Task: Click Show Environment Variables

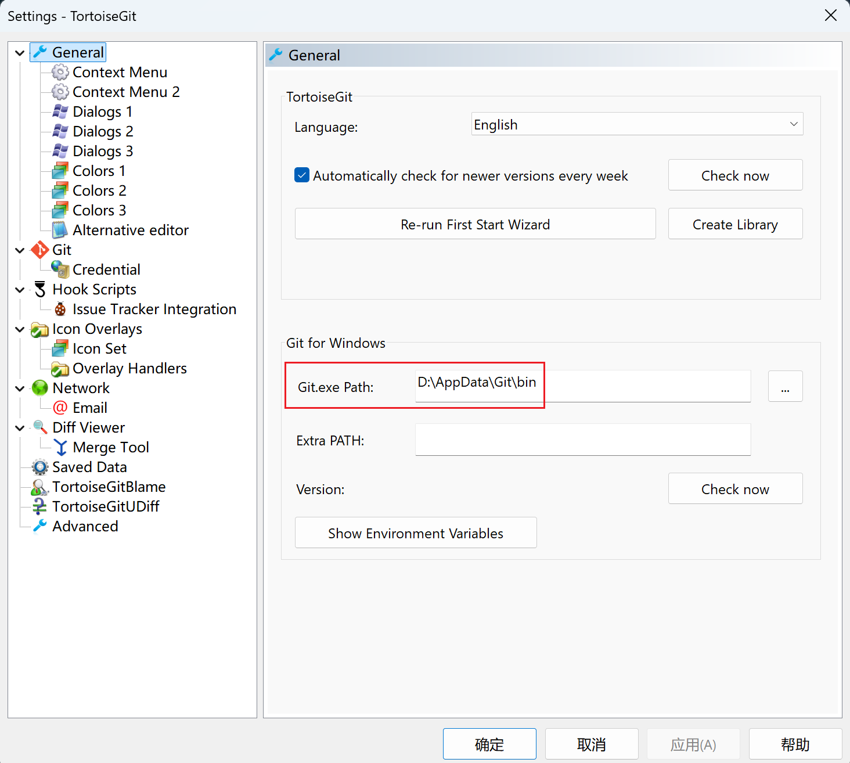Action: coord(416,532)
